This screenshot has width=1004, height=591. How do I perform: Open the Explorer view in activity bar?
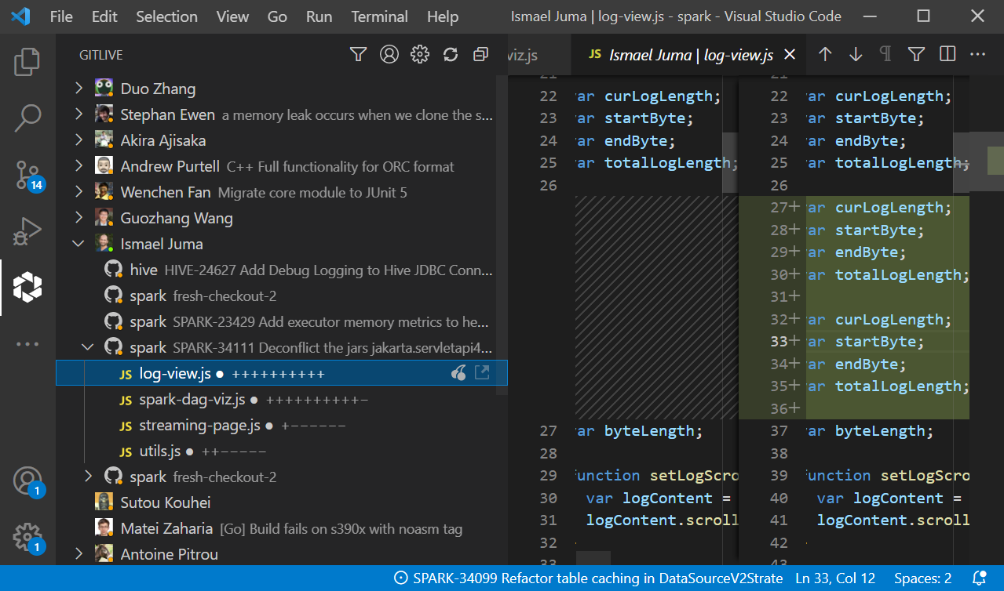click(x=27, y=62)
